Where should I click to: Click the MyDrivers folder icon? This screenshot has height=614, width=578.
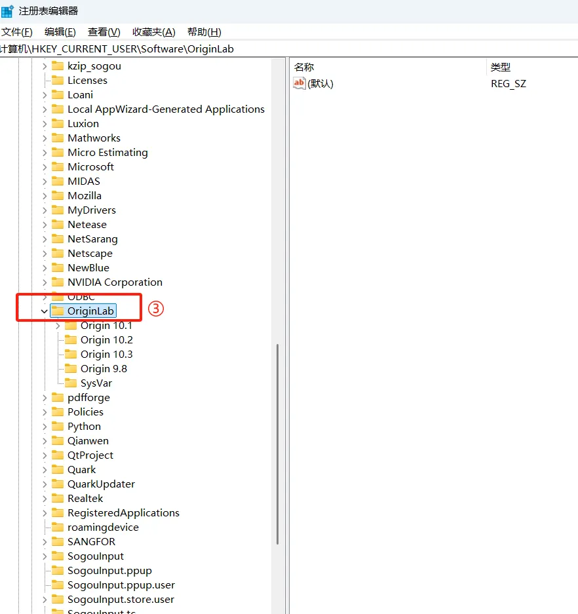point(58,210)
